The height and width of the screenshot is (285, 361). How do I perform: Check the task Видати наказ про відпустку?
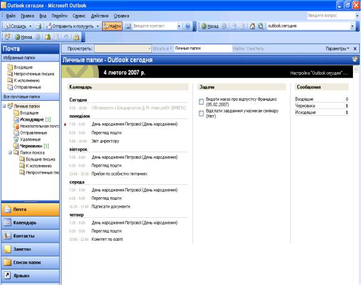pyautogui.click(x=201, y=102)
